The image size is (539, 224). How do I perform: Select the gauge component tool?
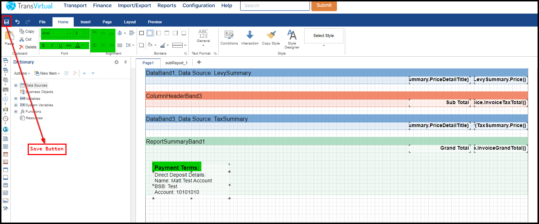pos(5,118)
